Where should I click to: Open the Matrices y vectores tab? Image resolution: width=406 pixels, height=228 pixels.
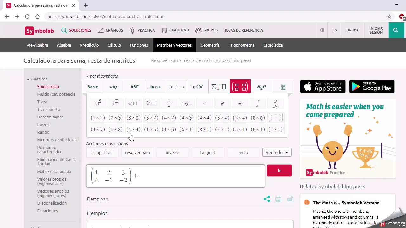point(174,45)
